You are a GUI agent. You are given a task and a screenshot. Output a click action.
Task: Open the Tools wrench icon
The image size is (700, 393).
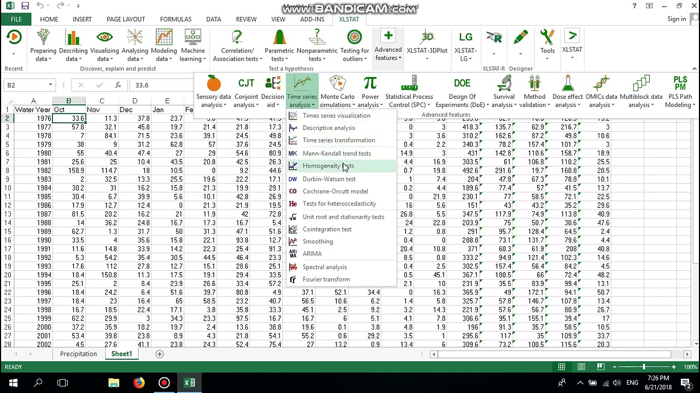[547, 37]
